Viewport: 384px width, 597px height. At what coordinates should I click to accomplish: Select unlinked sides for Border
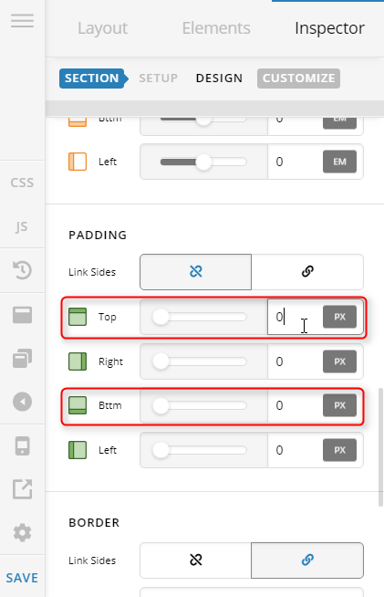point(195,560)
